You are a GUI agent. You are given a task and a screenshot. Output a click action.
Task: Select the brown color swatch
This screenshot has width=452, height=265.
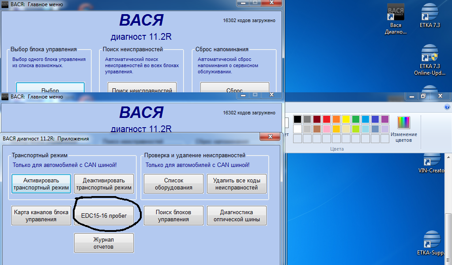(x=317, y=129)
